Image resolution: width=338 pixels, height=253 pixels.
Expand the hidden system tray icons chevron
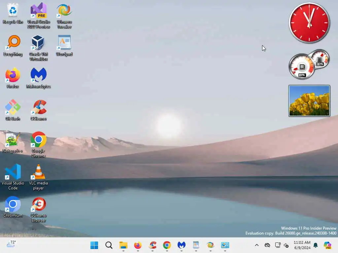click(257, 245)
